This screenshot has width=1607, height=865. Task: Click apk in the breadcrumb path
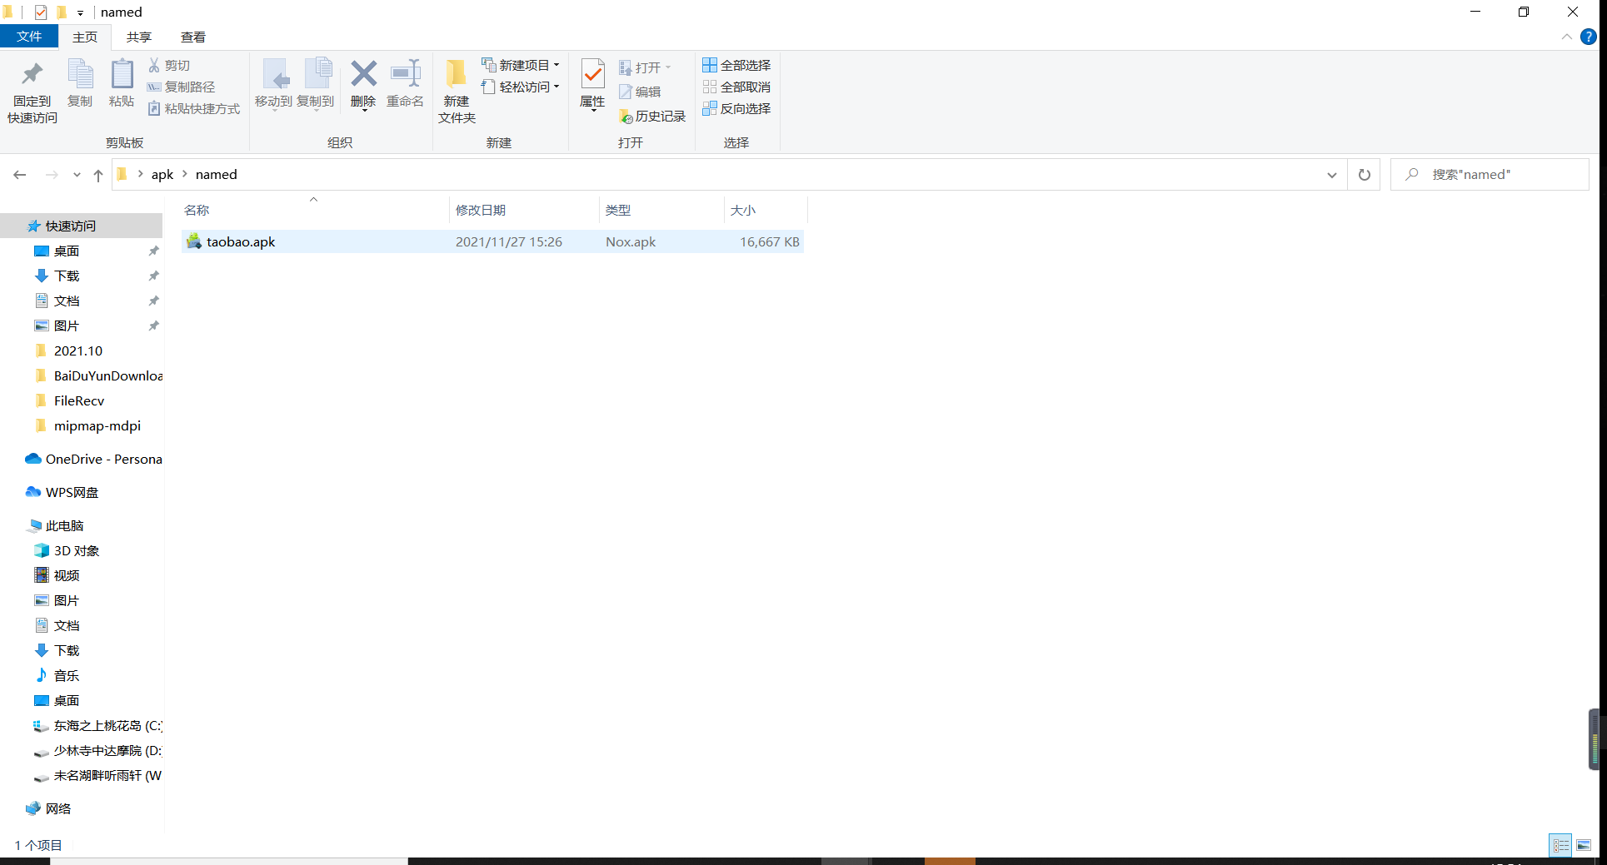tap(162, 174)
